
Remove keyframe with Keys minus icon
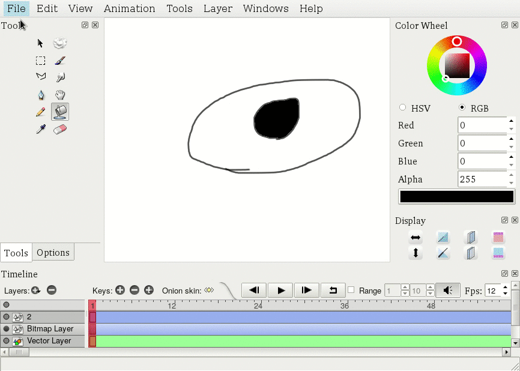[135, 291]
